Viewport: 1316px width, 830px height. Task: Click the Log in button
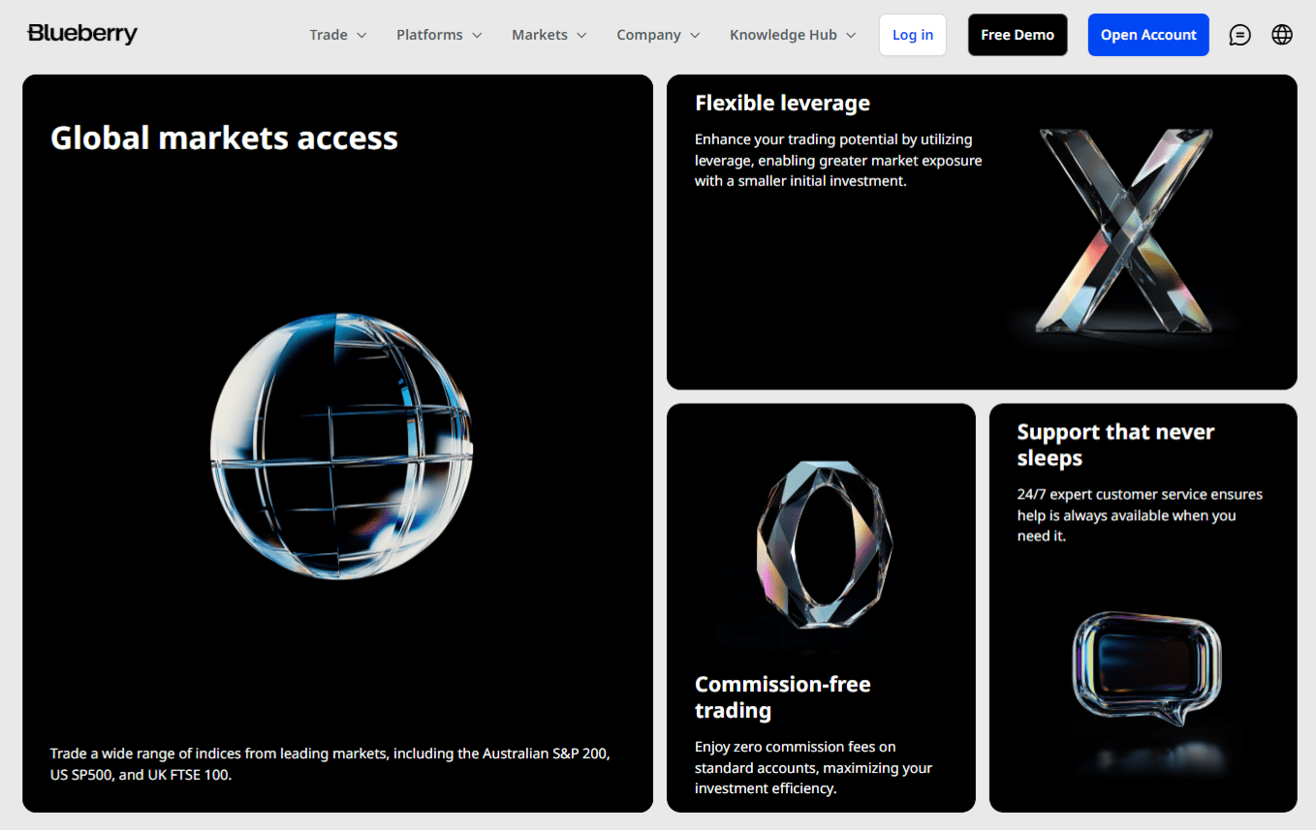(x=913, y=35)
